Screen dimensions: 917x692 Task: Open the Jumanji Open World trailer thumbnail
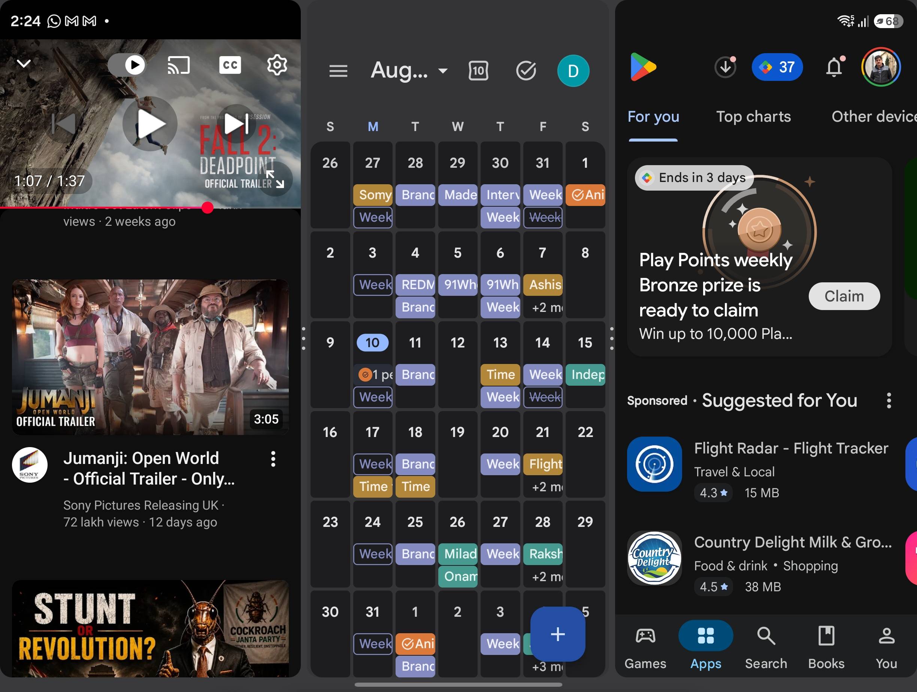[x=151, y=357]
